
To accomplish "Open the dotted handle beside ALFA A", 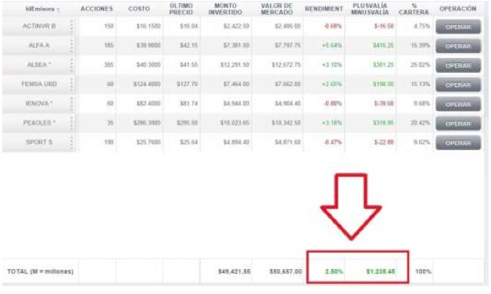I will pos(72,45).
